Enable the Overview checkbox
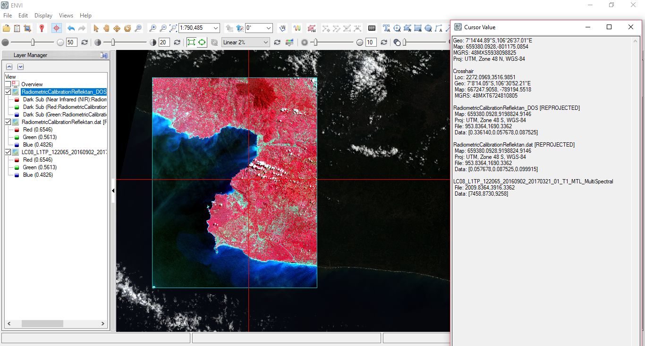This screenshot has height=346, width=645. (8, 84)
